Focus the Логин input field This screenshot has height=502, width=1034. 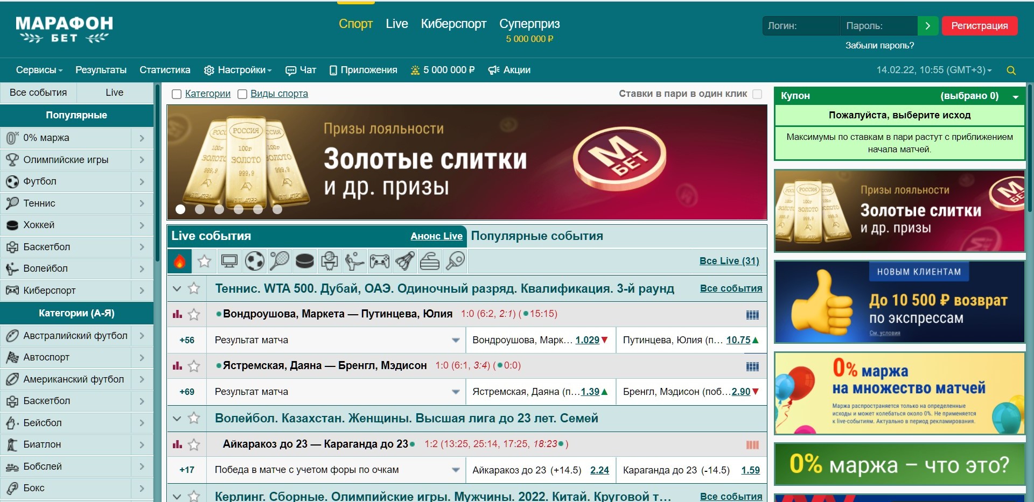click(801, 26)
